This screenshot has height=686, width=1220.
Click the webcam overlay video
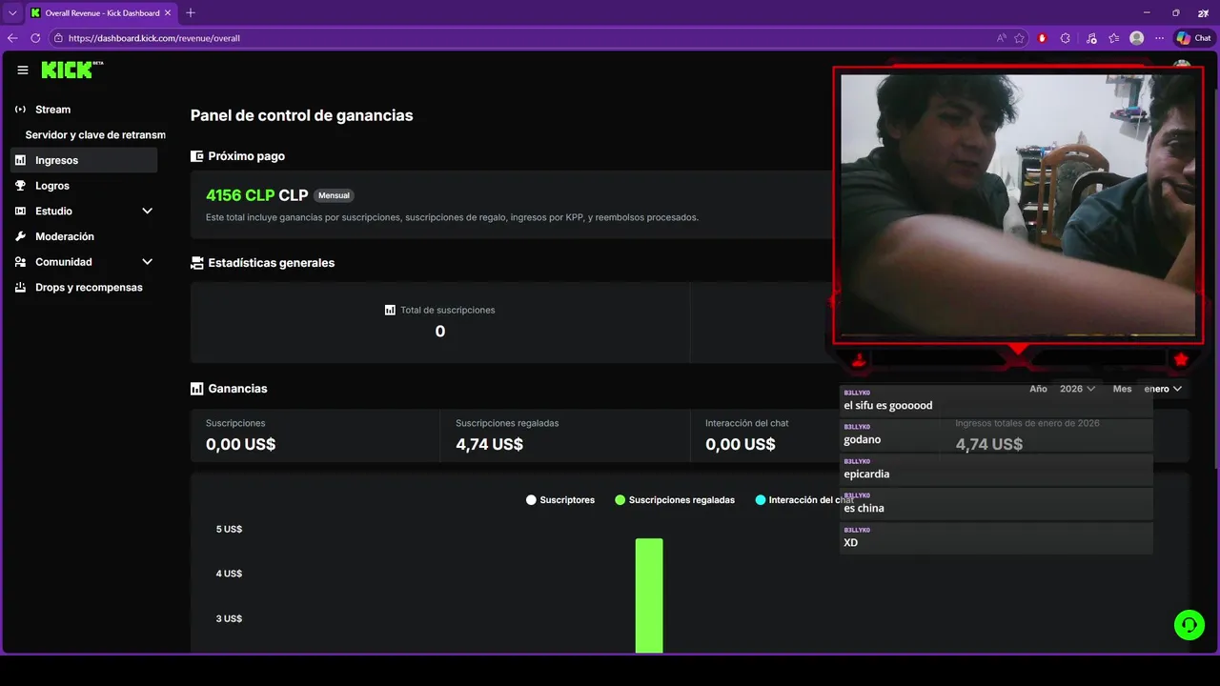pos(1018,205)
